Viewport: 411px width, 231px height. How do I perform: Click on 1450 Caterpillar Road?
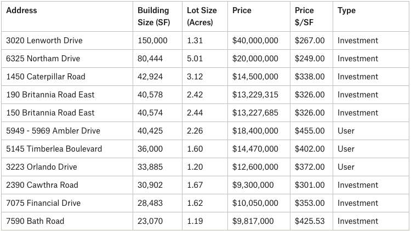click(x=45, y=77)
